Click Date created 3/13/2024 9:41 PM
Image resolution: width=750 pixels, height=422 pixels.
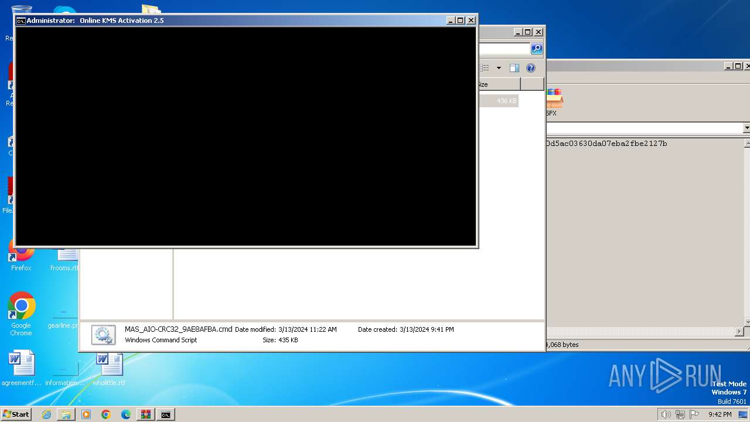pos(406,329)
